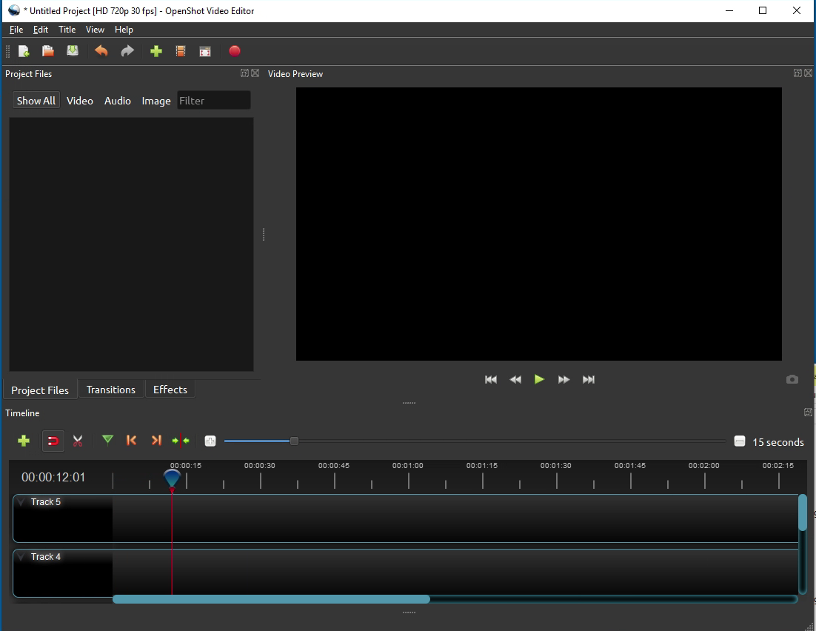This screenshot has width=816, height=631.
Task: Open the File menu
Action: click(x=16, y=30)
